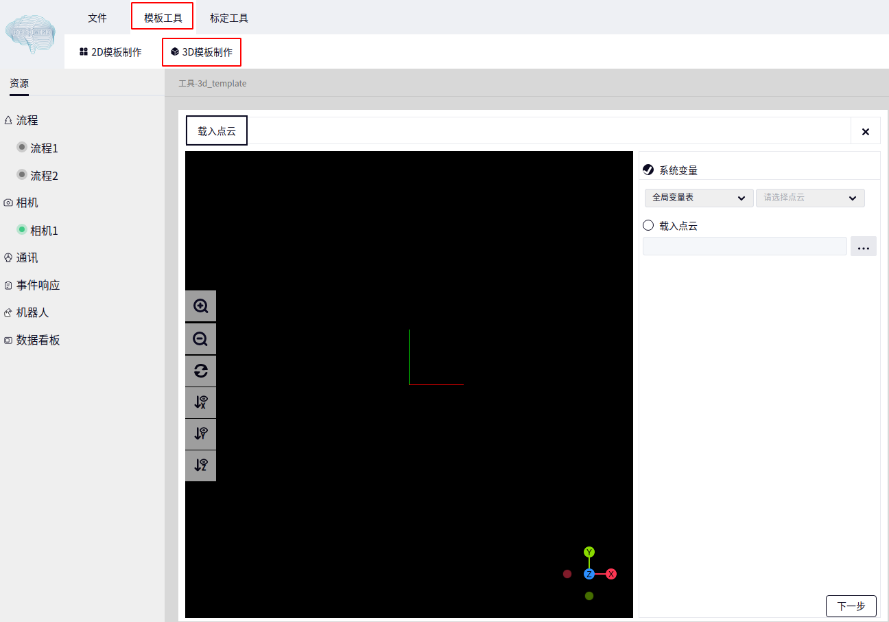Click the brain logo at top left
Screen dimensions: 889x622
[x=31, y=34]
